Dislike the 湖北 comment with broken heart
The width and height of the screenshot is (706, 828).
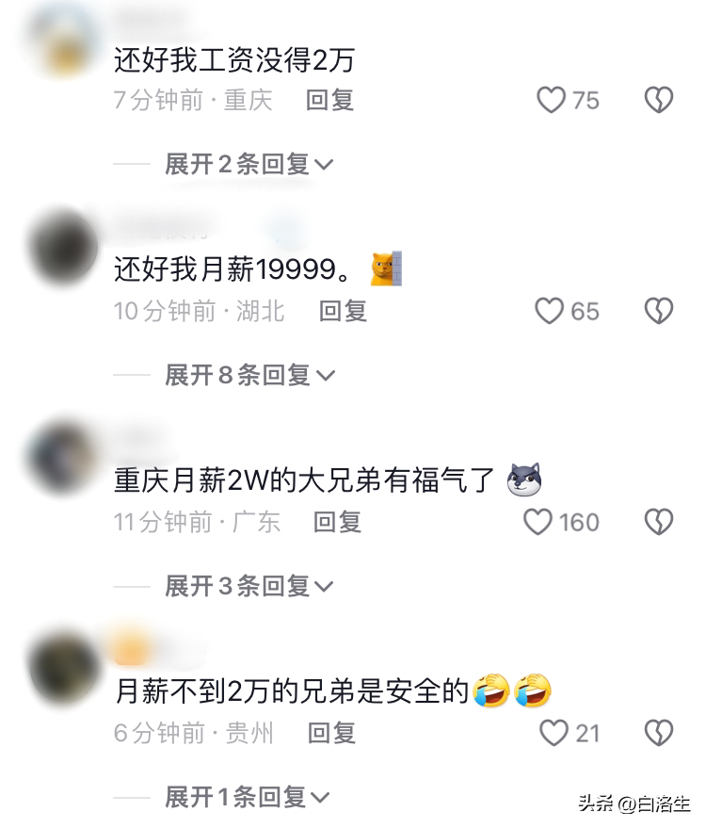click(659, 311)
